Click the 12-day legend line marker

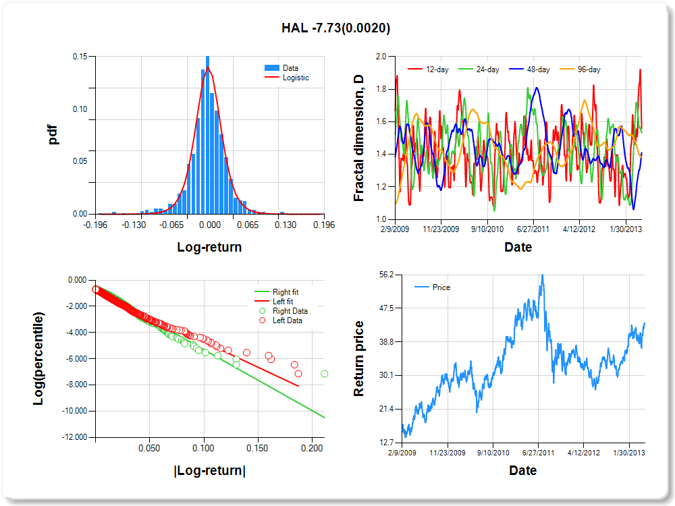415,69
